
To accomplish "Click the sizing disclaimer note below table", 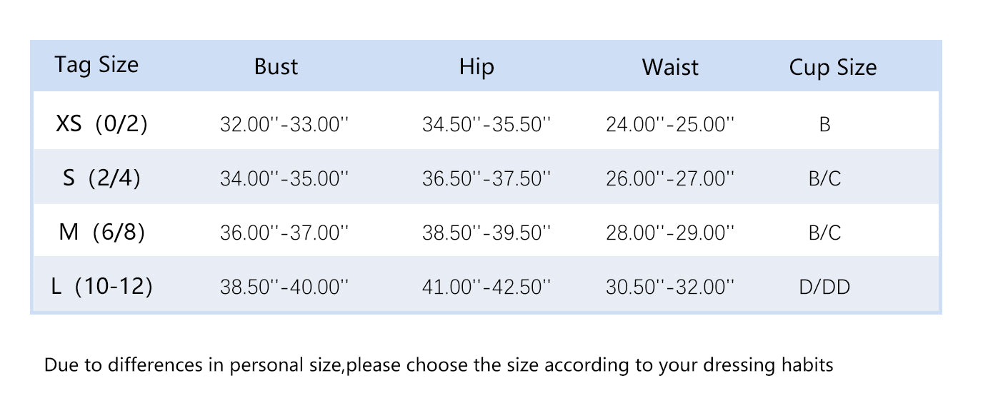I will click(x=439, y=366).
